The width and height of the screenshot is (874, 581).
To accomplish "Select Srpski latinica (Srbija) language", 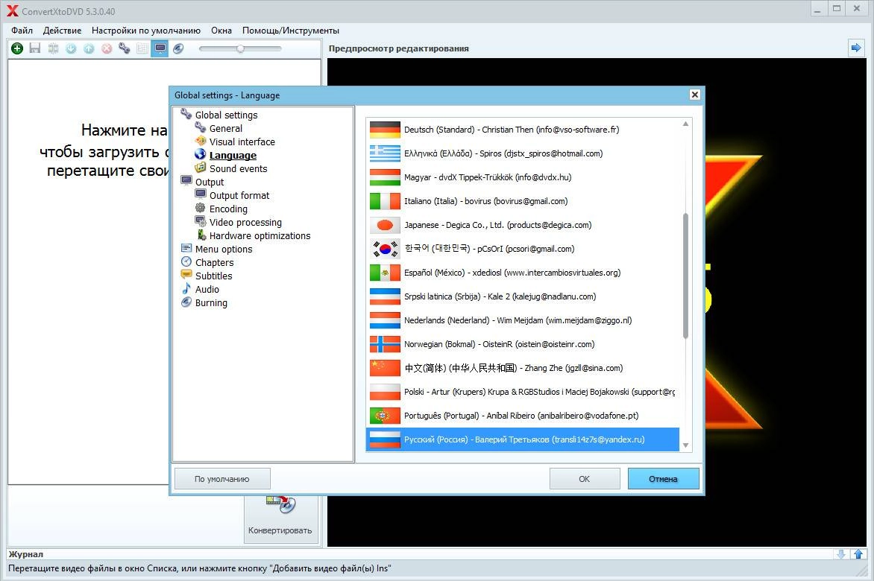I will point(523,296).
